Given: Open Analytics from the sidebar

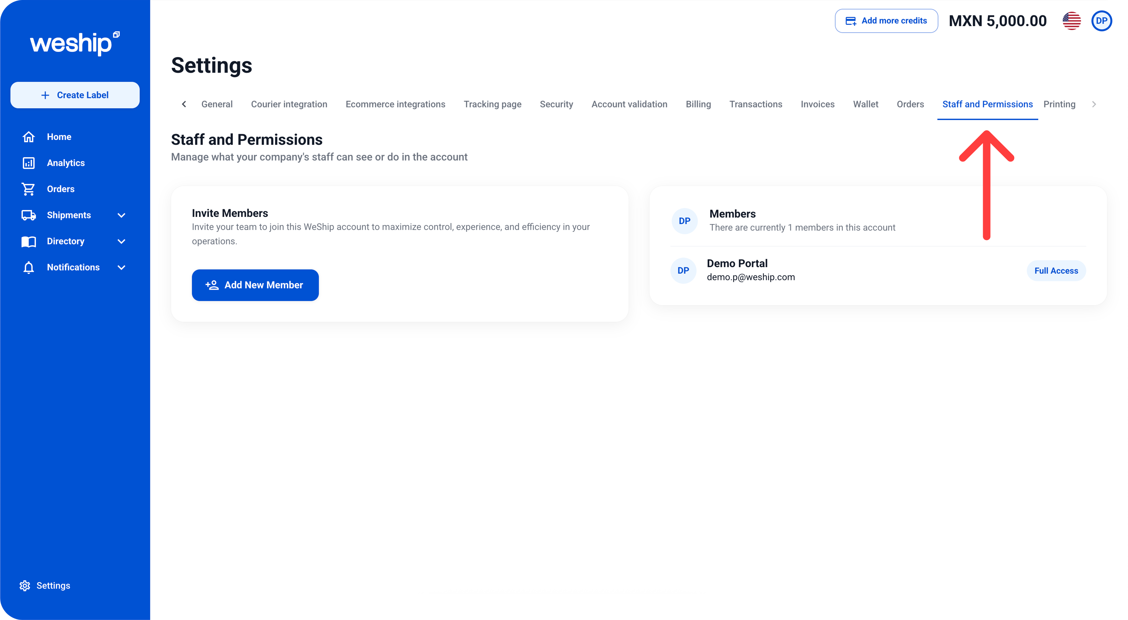Looking at the screenshot, I should [x=66, y=163].
